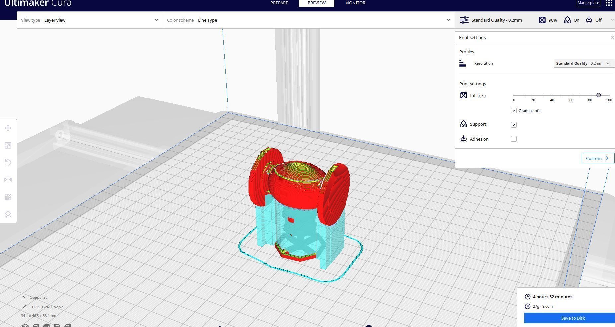This screenshot has width=615, height=327.
Task: Click the infill percentage slider handle
Action: click(x=599, y=95)
